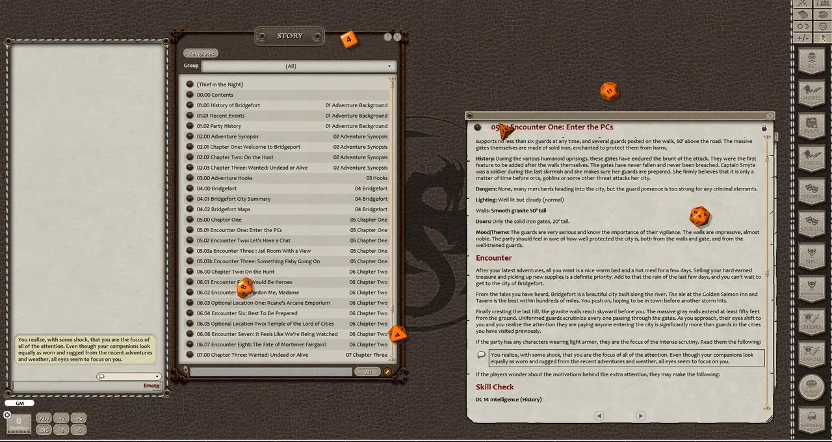This screenshot has height=442, width=832.
Task: Open the NPC sidebar panel
Action: pyautogui.click(x=811, y=256)
